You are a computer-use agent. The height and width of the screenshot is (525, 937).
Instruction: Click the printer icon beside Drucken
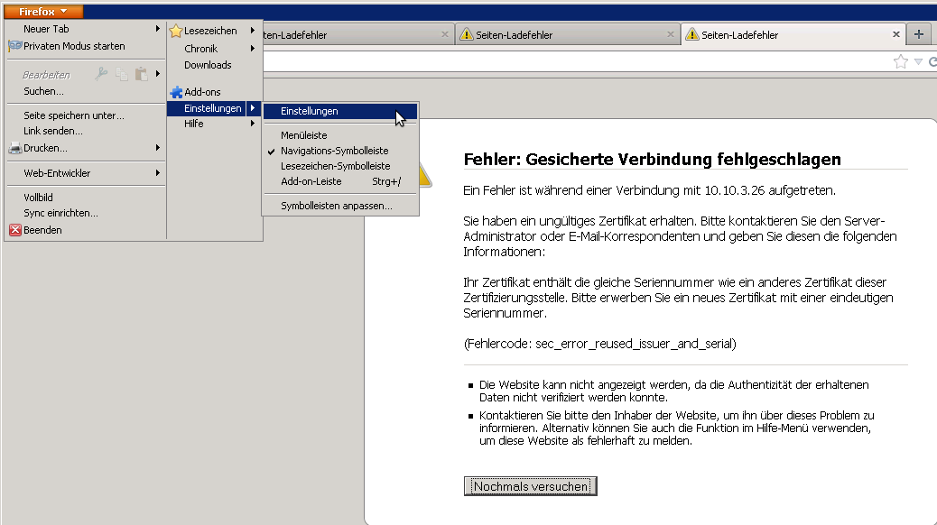[x=15, y=148]
